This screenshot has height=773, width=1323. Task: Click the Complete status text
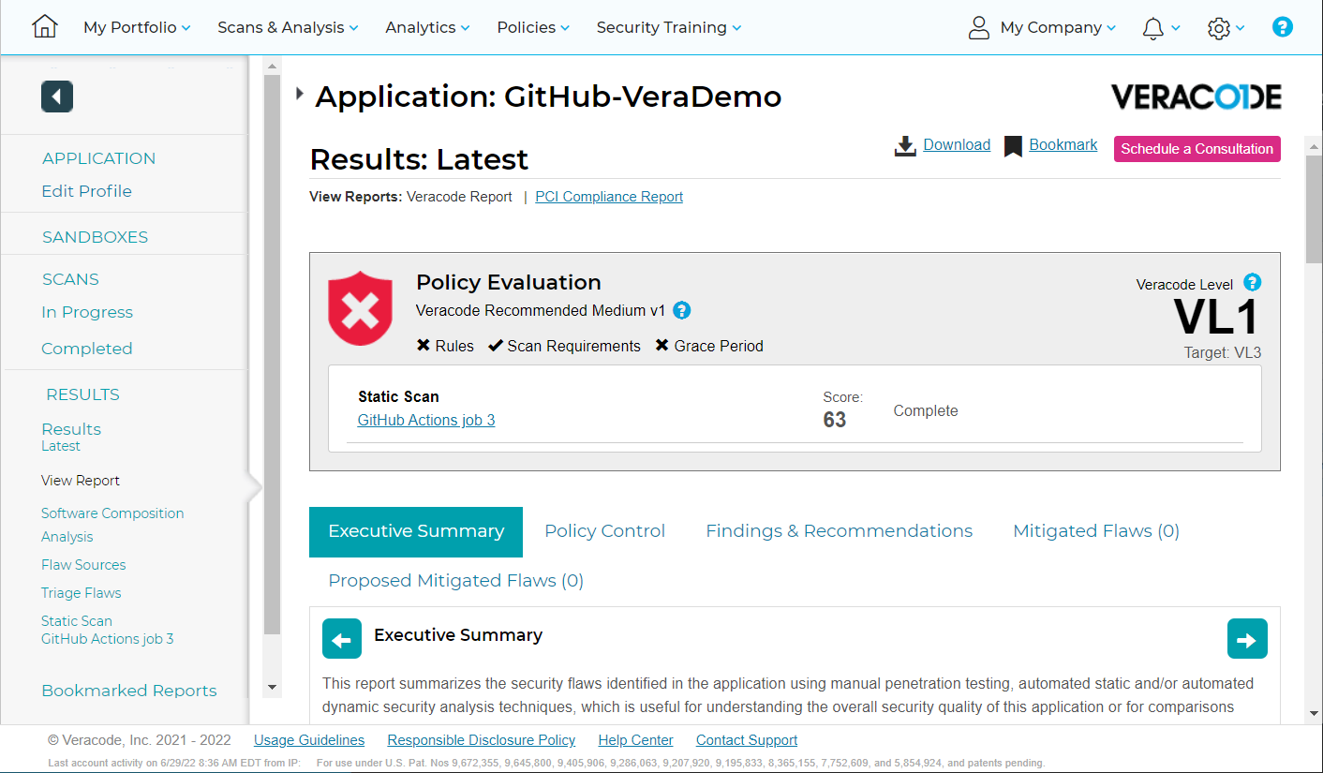[x=926, y=411]
